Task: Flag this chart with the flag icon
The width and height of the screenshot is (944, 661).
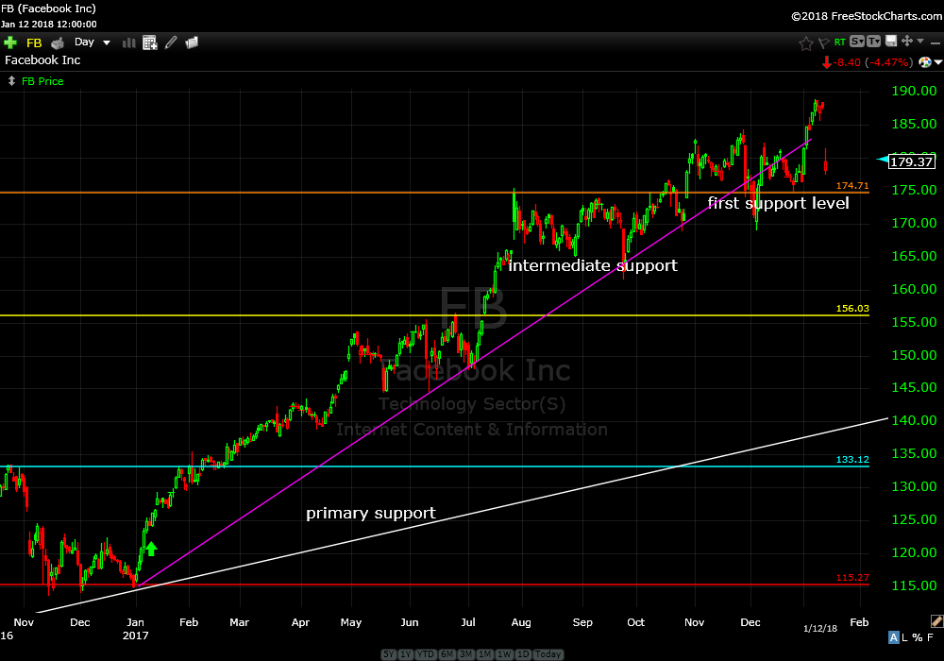Action: click(823, 42)
